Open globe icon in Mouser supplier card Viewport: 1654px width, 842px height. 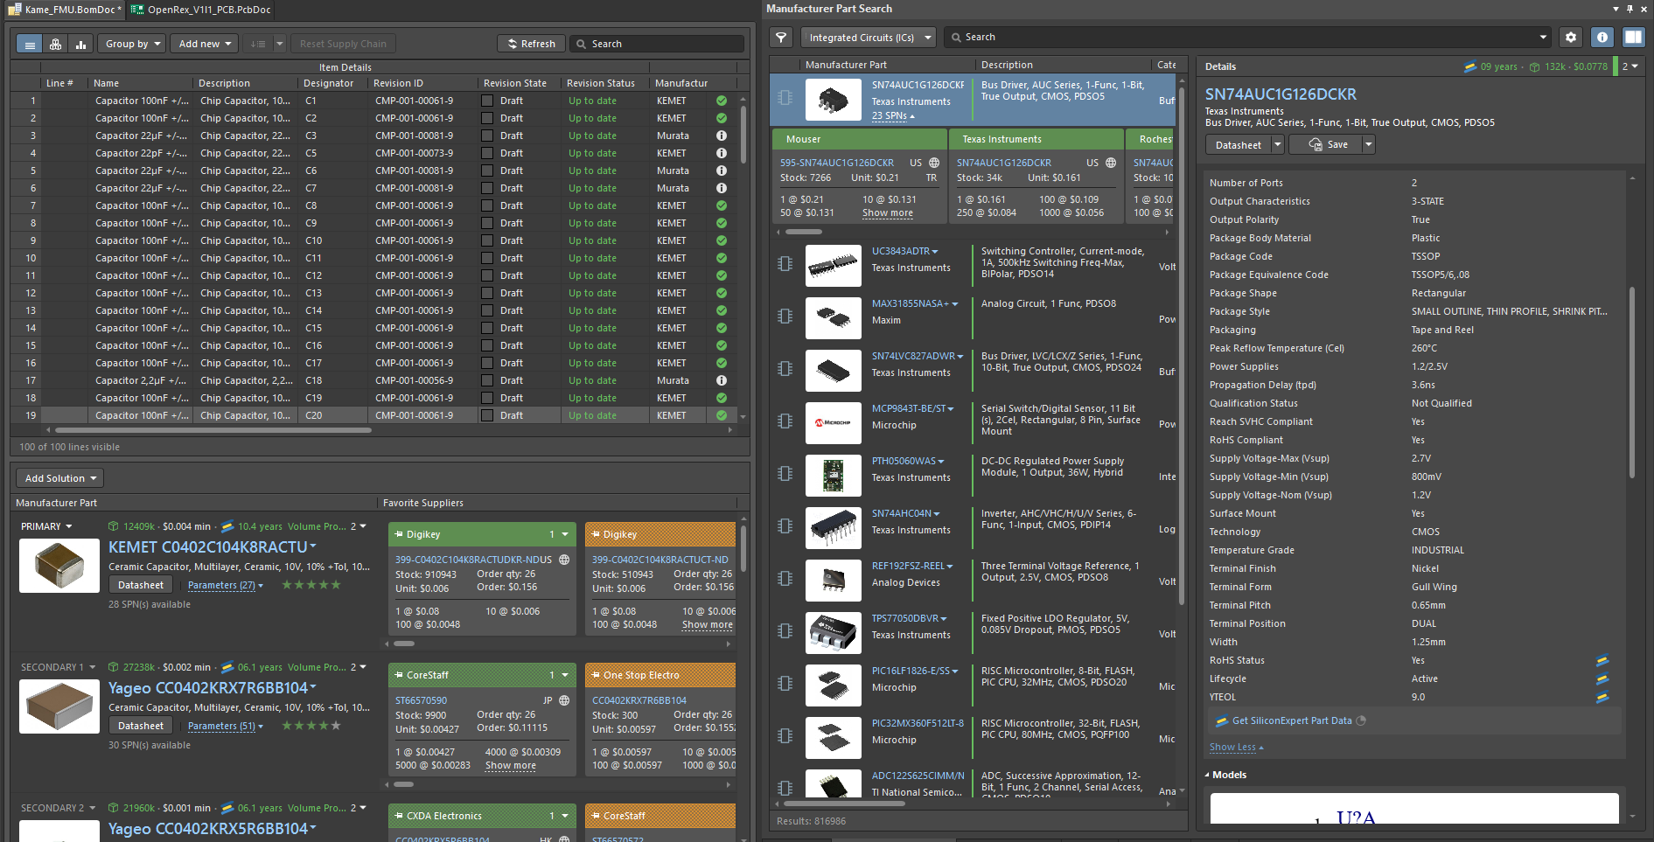pyautogui.click(x=934, y=163)
